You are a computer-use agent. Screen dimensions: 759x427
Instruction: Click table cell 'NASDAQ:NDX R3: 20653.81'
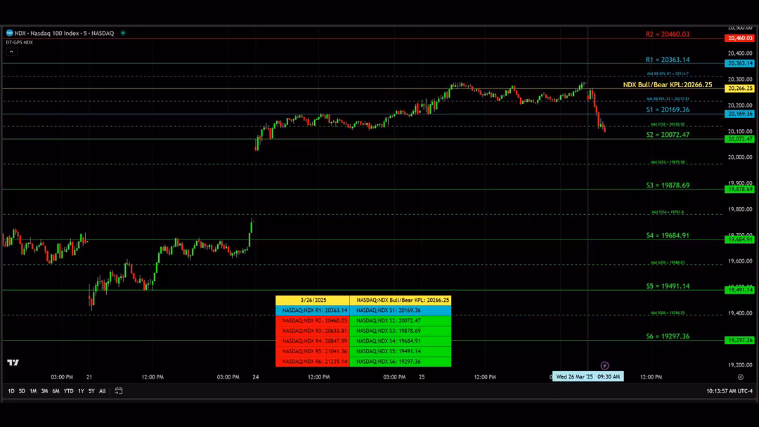pyautogui.click(x=313, y=331)
